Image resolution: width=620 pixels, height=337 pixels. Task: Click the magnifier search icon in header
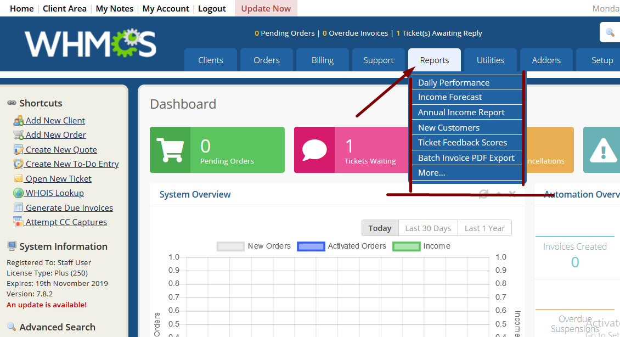(610, 33)
